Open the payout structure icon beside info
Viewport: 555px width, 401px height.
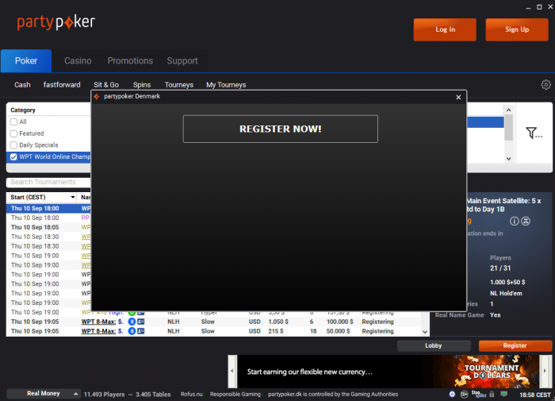526,222
